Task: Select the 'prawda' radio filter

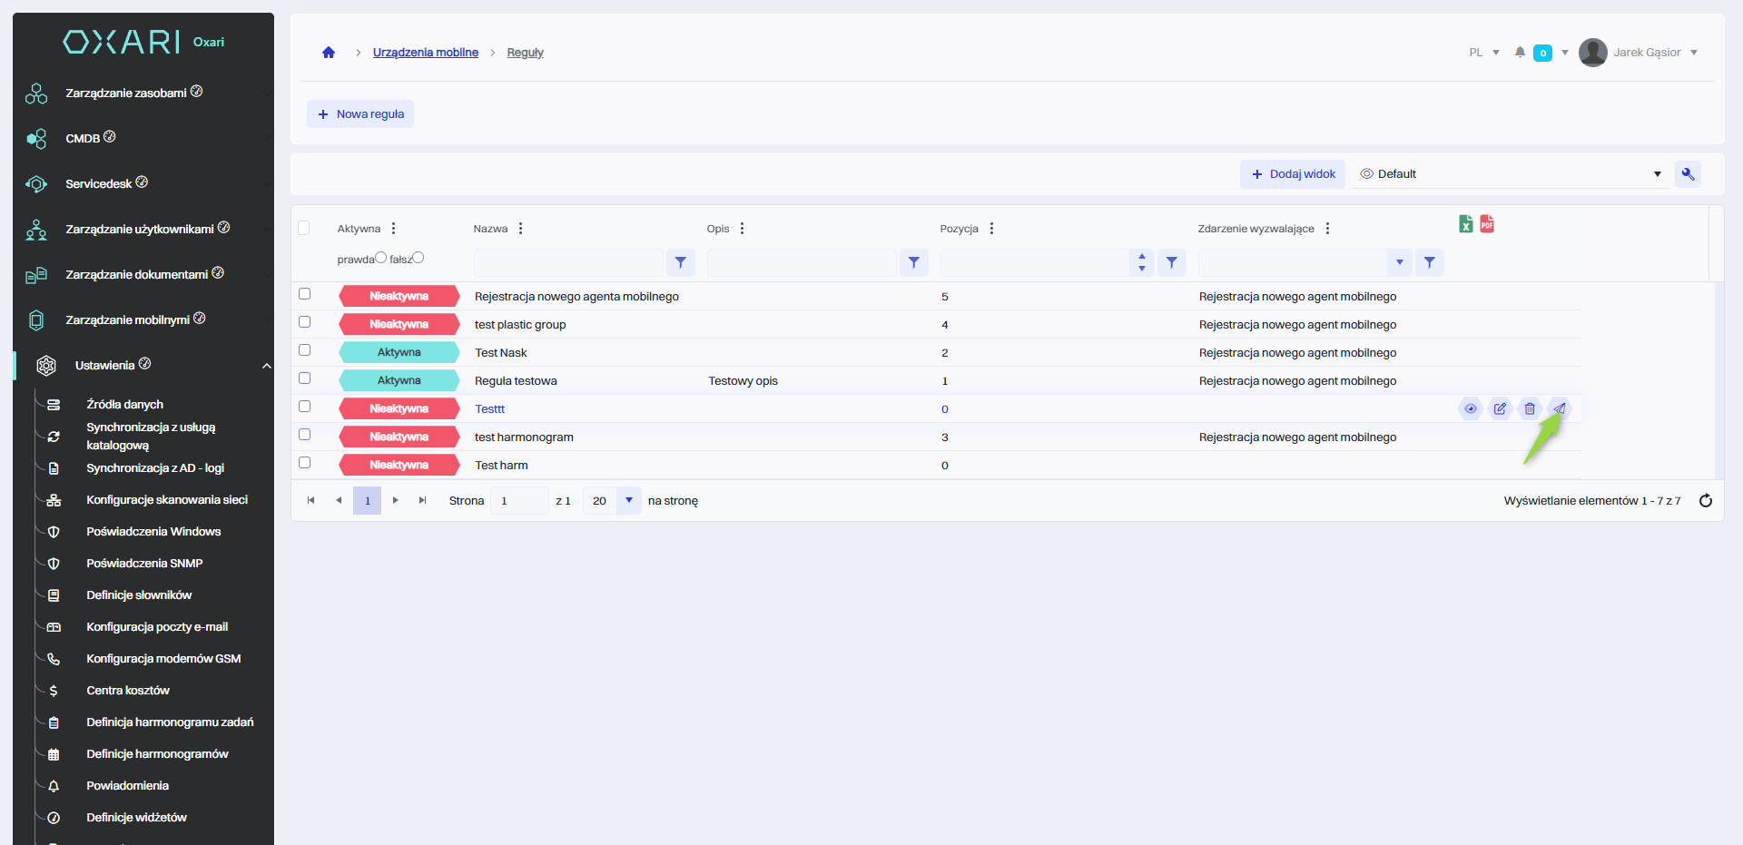Action: tap(381, 258)
